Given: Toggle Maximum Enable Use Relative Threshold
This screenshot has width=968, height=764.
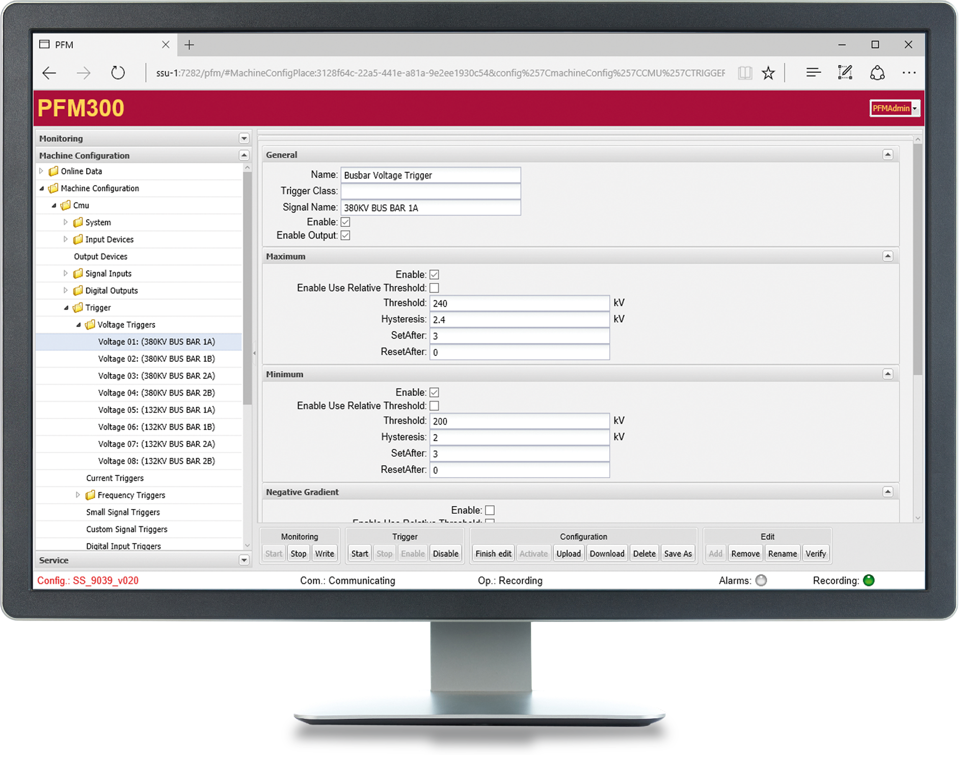Looking at the screenshot, I should coord(434,288).
